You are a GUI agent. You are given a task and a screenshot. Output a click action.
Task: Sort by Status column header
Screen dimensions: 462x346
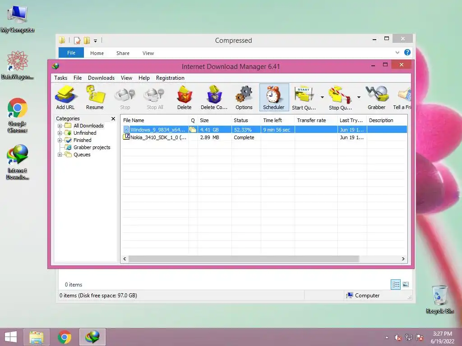pyautogui.click(x=246, y=120)
